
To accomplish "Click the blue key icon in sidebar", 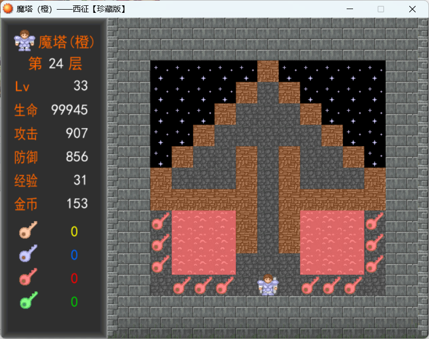I will (28, 253).
